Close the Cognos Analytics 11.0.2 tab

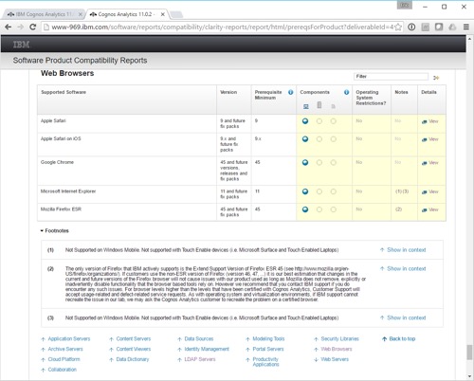[163, 14]
